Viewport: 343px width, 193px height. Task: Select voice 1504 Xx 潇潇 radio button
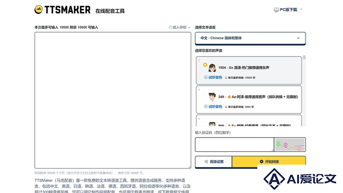[x=205, y=65]
